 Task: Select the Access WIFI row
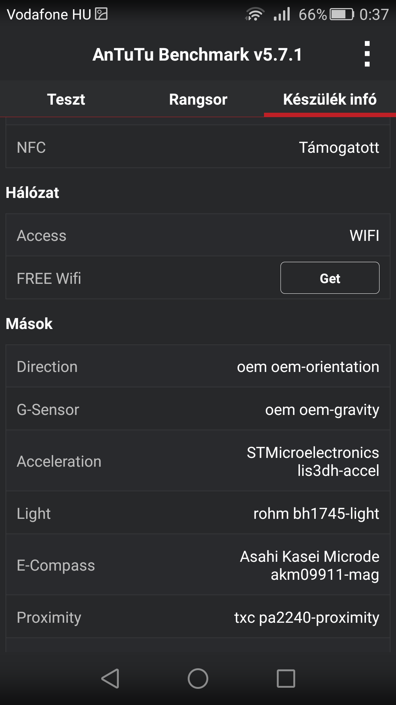point(198,235)
